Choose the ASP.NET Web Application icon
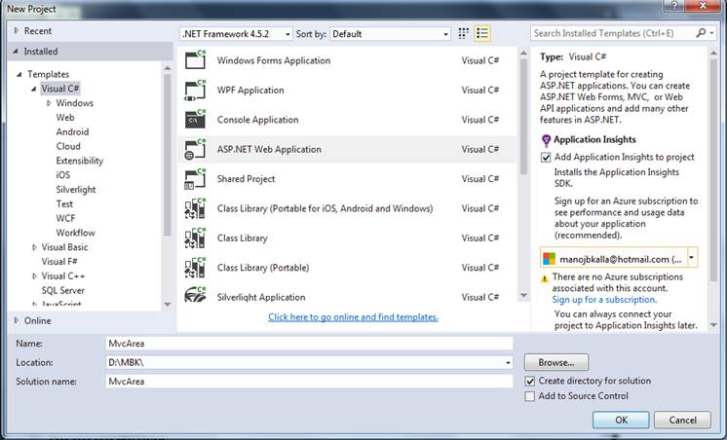 tap(195, 149)
